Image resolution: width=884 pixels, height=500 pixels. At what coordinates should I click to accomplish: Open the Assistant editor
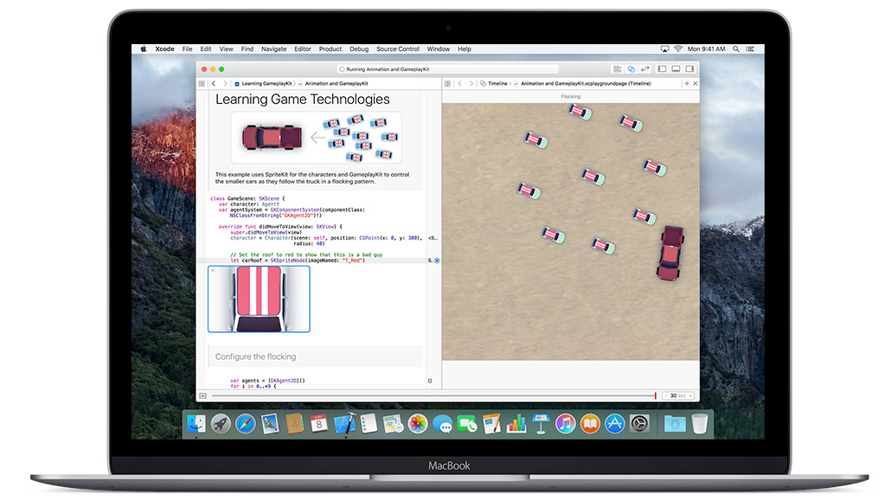pos(631,69)
